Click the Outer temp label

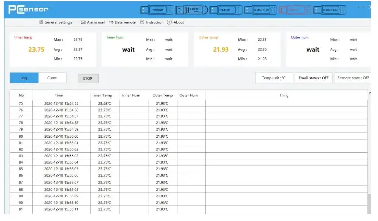pos(208,37)
